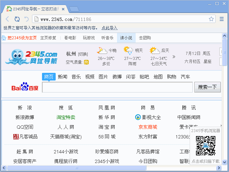Open the 看电影 menu item

[70, 38]
